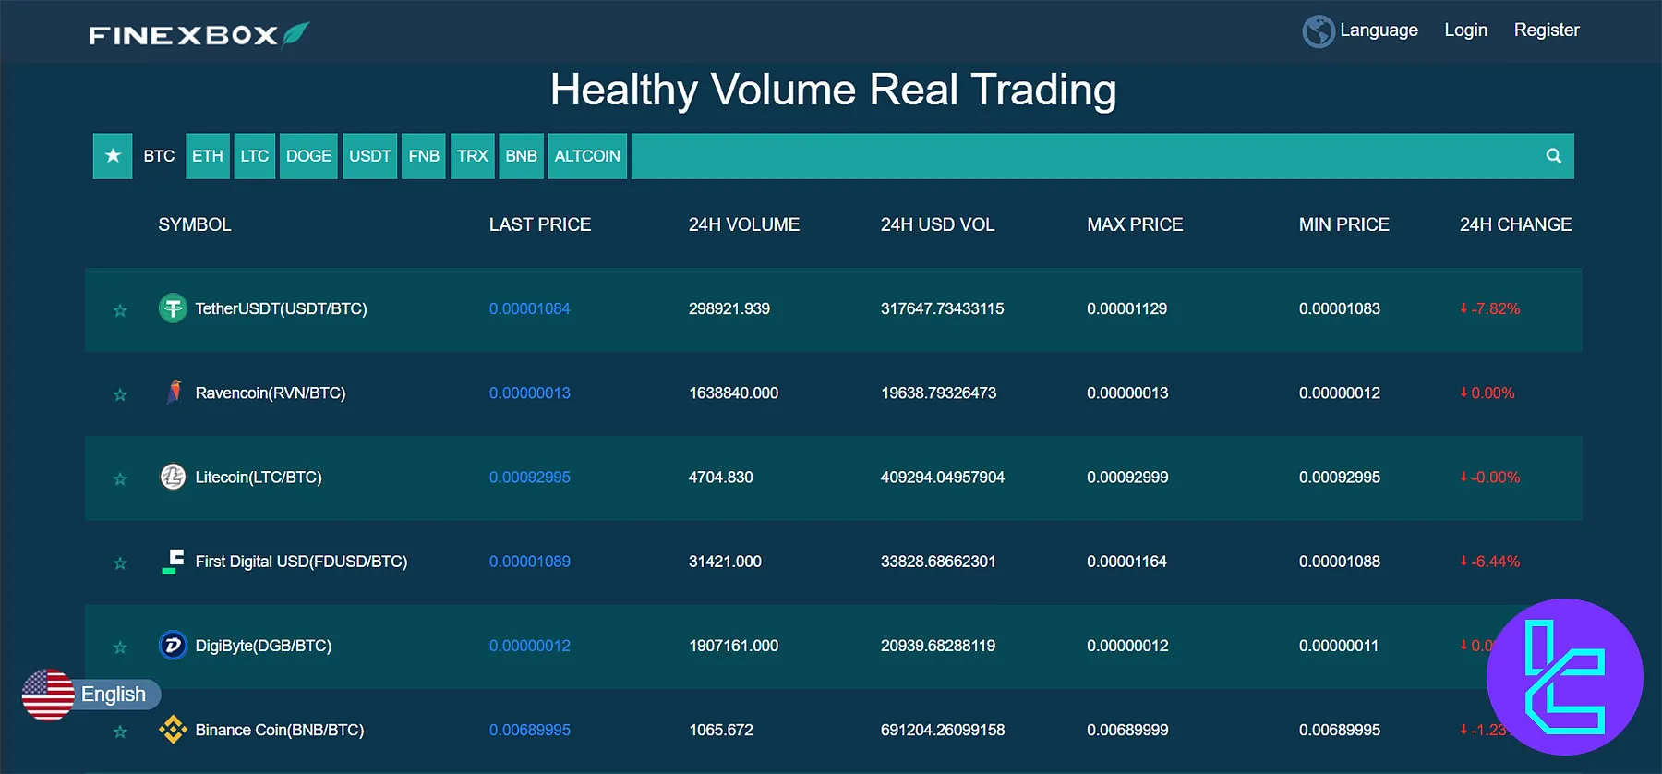Click the Register link

pyautogui.click(x=1547, y=30)
